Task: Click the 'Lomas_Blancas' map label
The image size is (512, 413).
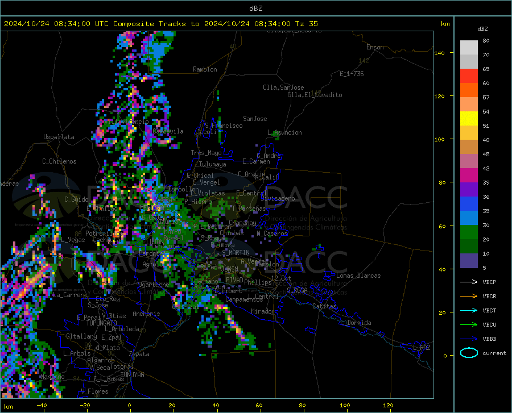Action: tap(358, 276)
